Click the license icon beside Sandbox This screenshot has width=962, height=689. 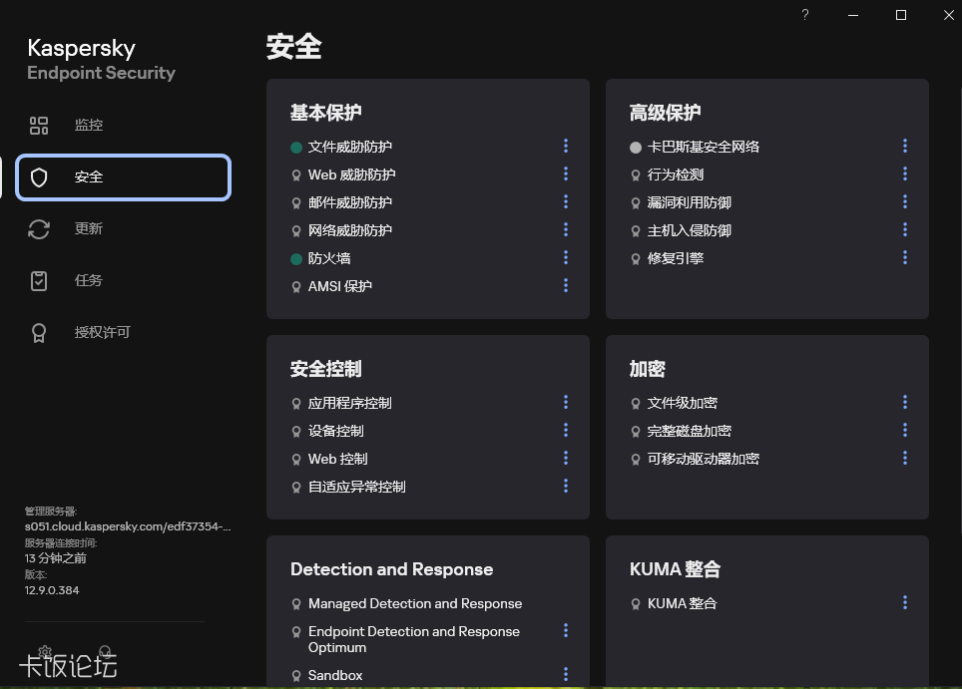(x=296, y=675)
